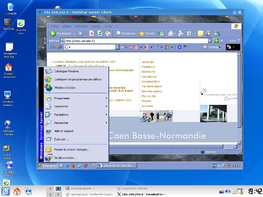Open the Opera quick launch icon
This screenshot has height=197, width=263.
tap(86, 165)
